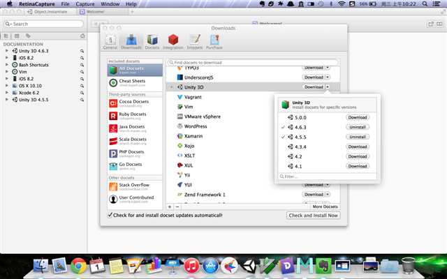Expand Bash Shortcuts in sidebar
The image size is (447, 279).
click(x=7, y=65)
